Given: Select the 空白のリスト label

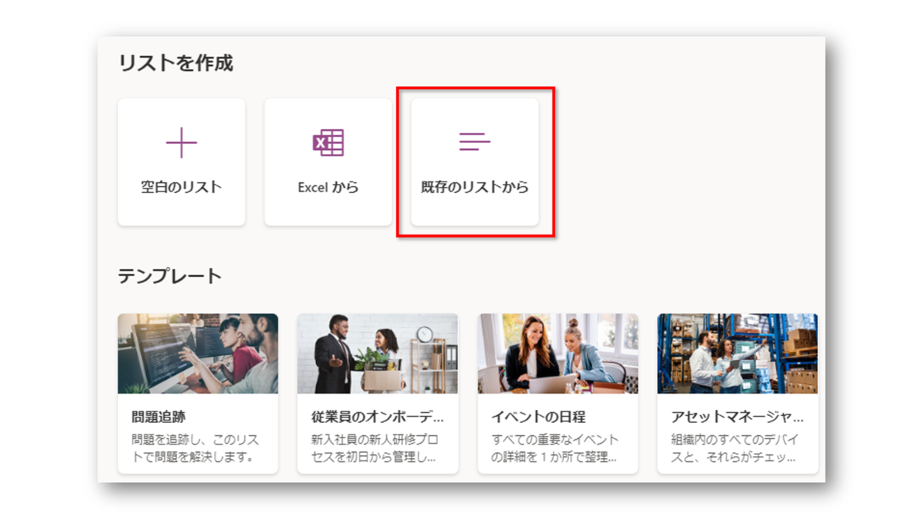Looking at the screenshot, I should pos(182,187).
